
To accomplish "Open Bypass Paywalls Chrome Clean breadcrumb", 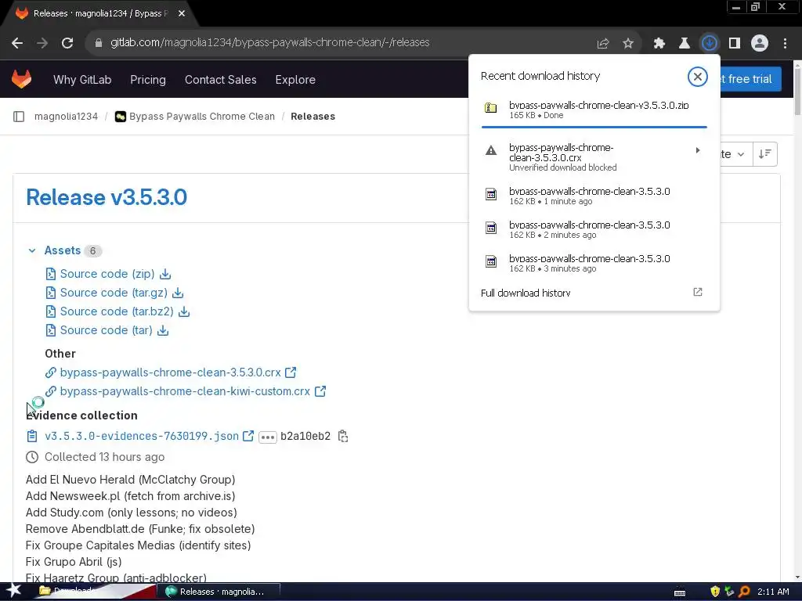I will point(201,117).
